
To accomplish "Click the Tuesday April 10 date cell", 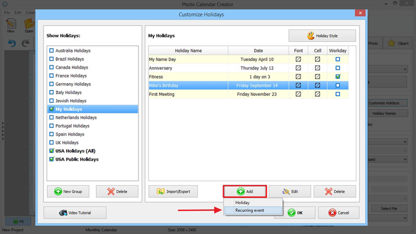I will [x=258, y=59].
